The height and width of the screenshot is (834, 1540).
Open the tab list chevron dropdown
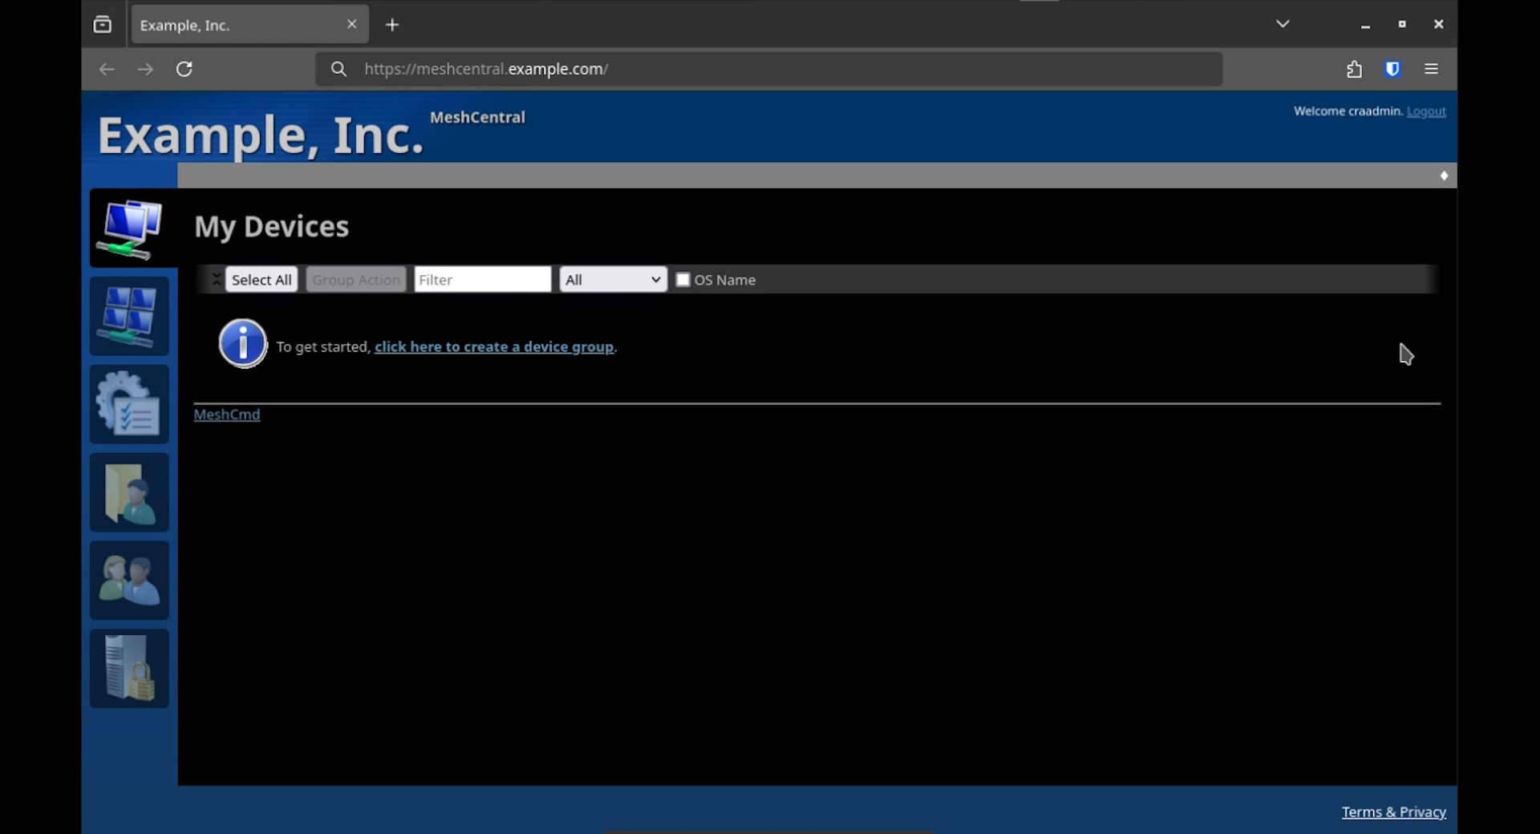(x=1283, y=24)
